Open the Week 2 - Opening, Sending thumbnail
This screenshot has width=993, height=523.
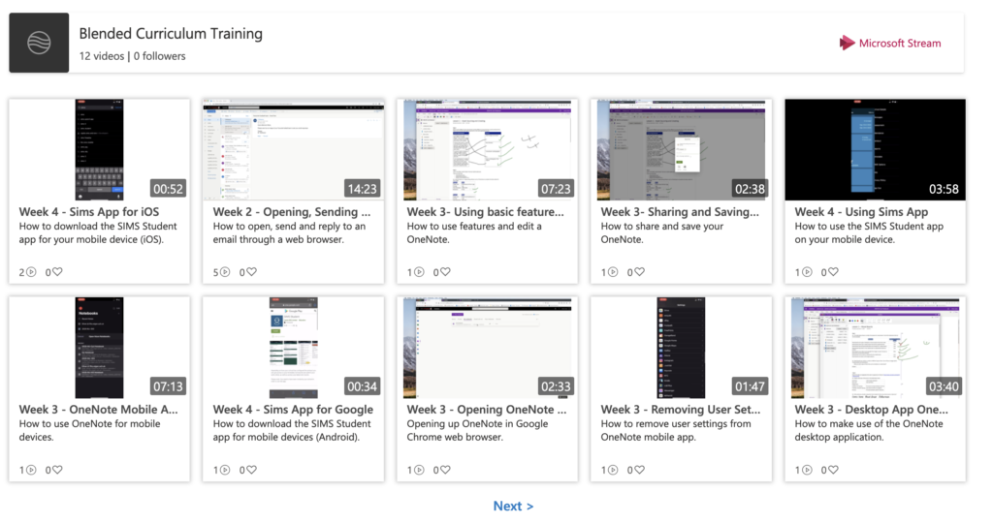293,149
